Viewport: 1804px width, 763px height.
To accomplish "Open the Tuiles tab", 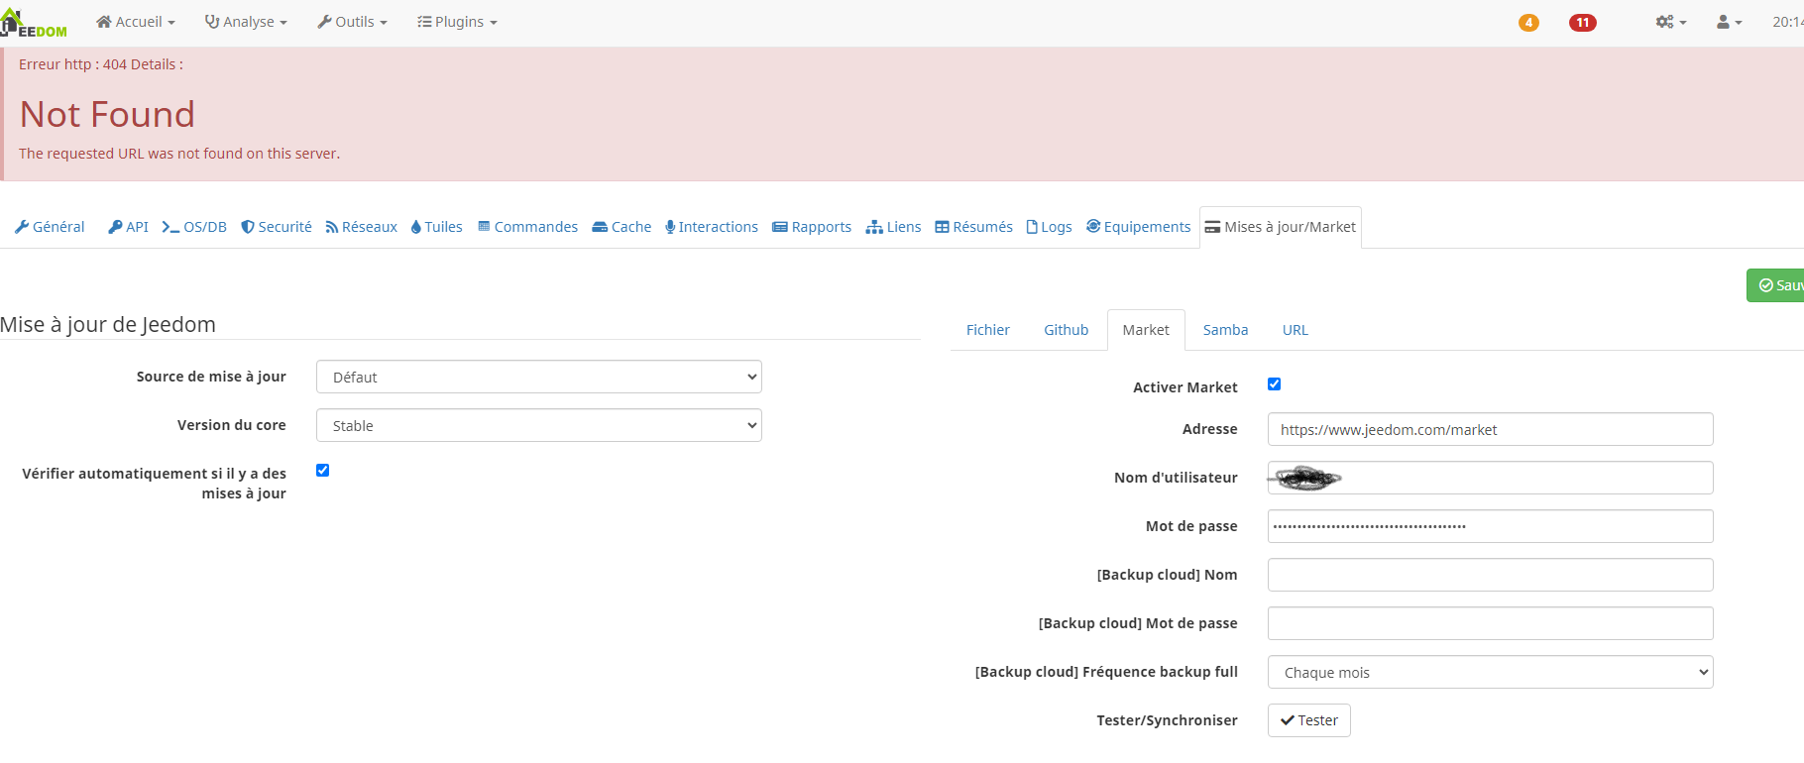I will tap(437, 227).
